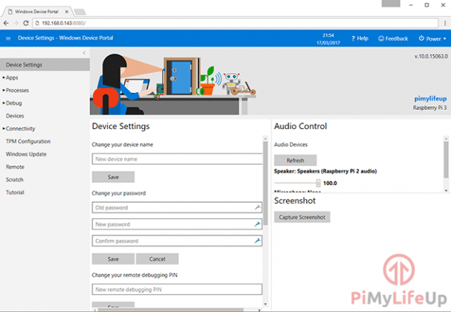Click reveal icon in Confirm password field
The height and width of the screenshot is (312, 451).
[257, 240]
